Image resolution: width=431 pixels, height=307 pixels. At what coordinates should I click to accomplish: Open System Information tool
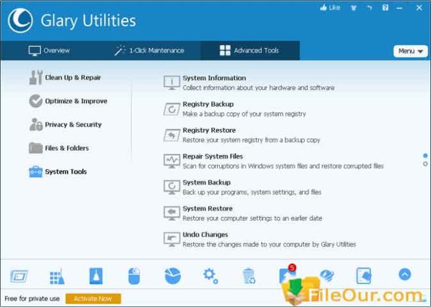click(249, 83)
